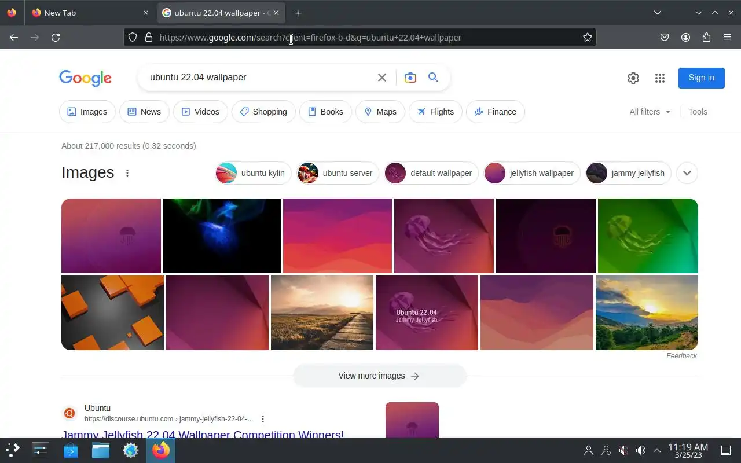Image resolution: width=741 pixels, height=463 pixels.
Task: Open the Google apps grid
Action: (660, 78)
